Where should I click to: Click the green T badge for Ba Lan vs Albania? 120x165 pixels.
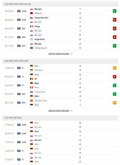click(114, 11)
